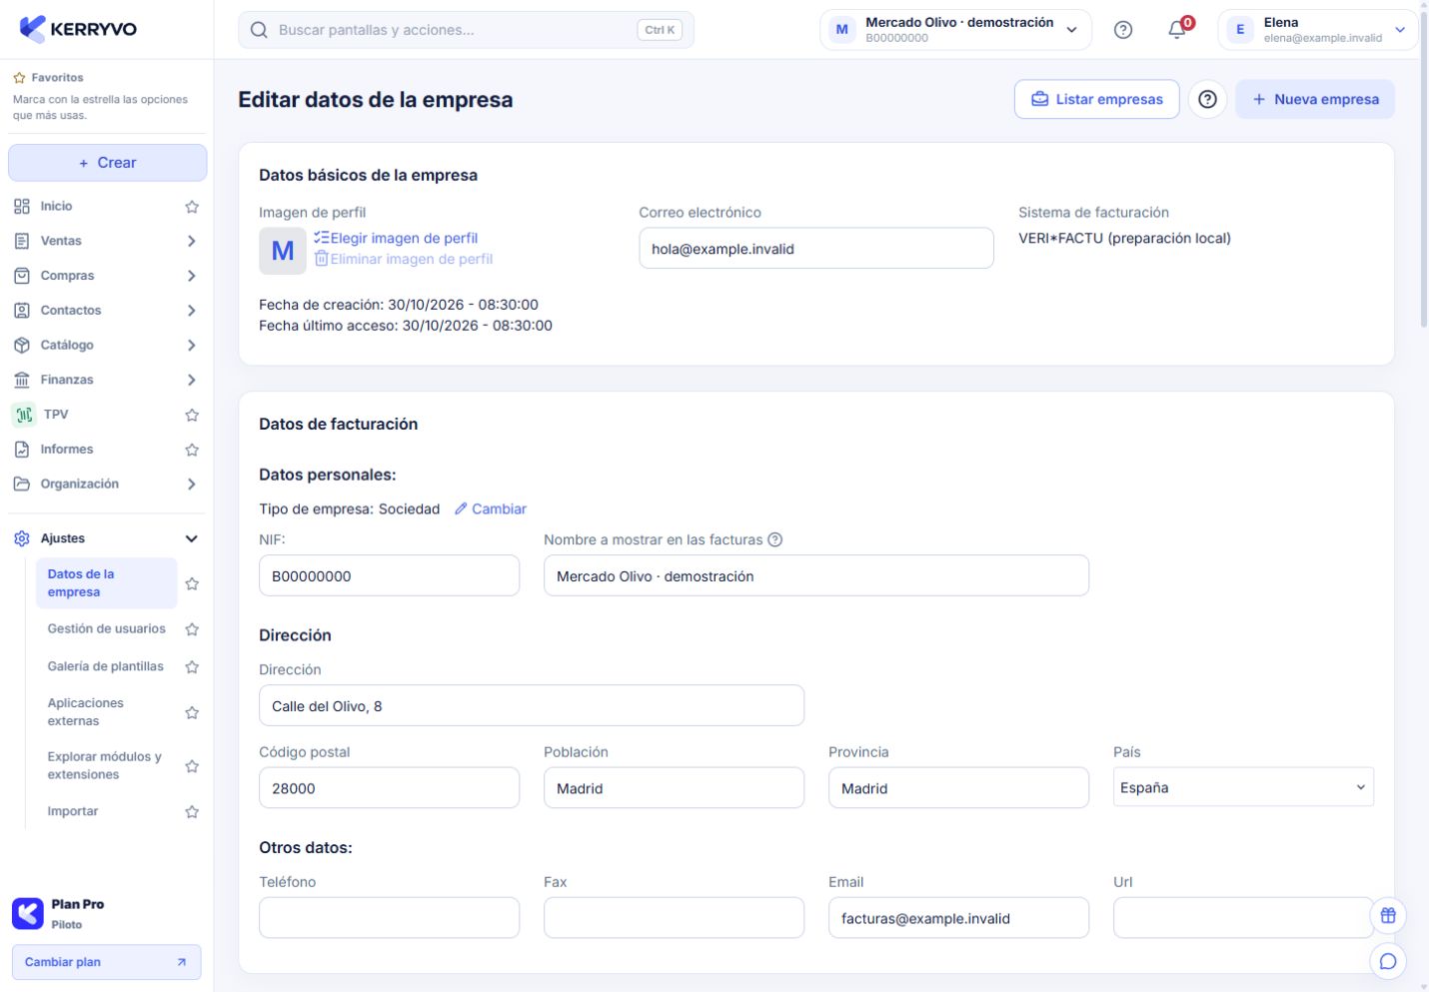Open the notifications bell
The image size is (1429, 992).
point(1177,30)
